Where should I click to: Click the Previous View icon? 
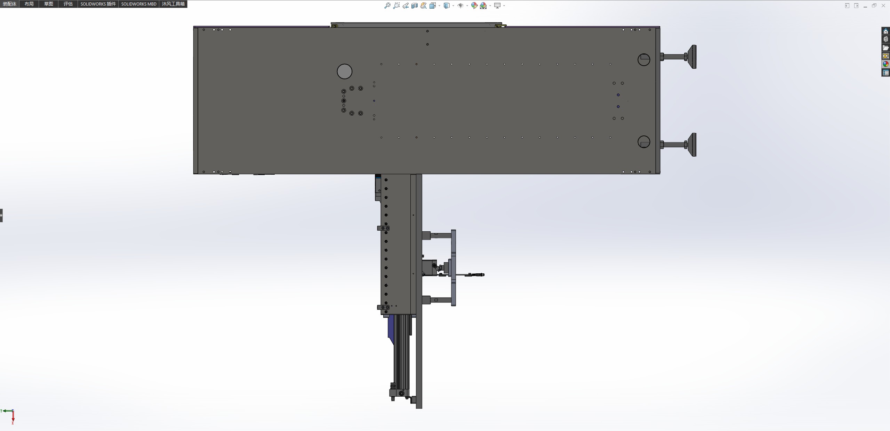[406, 6]
